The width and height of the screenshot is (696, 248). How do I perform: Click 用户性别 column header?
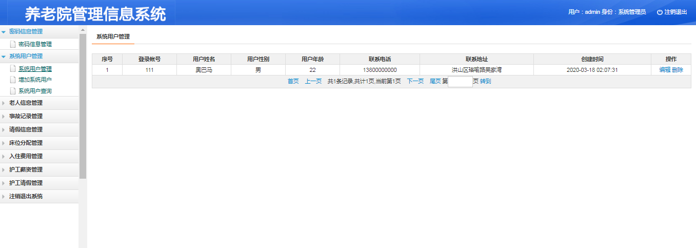click(258, 59)
